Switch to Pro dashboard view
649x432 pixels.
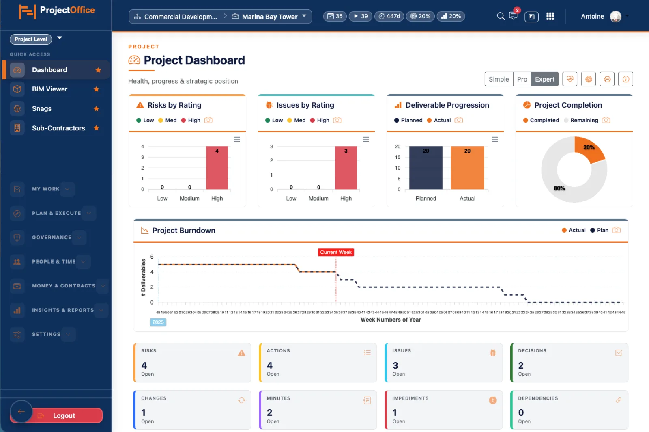522,79
